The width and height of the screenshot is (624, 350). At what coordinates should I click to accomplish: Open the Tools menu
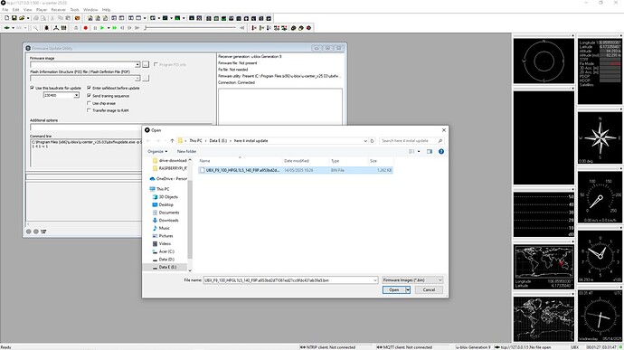tap(74, 10)
